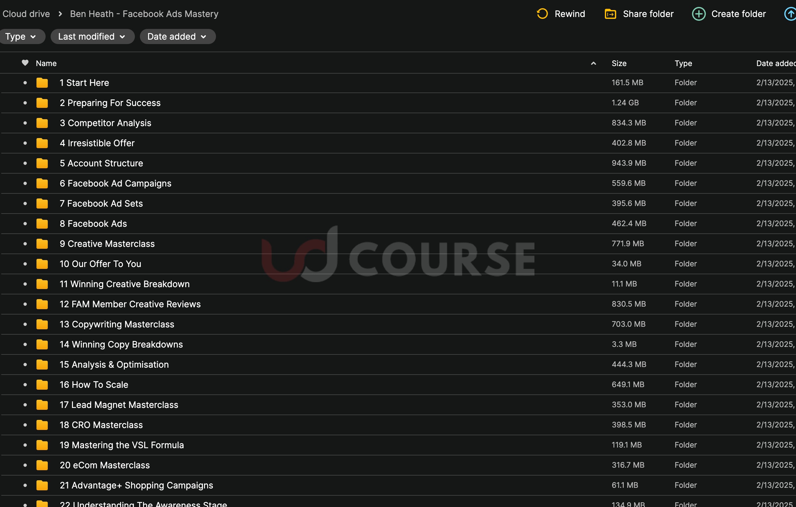Toggle favourite dot for 21 Advantage+ Shopping Campaigns

[x=25, y=485]
